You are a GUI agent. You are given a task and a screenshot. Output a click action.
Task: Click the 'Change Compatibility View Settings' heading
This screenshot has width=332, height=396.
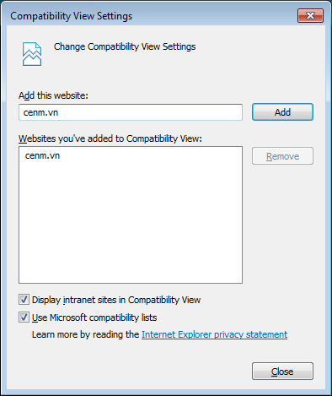pyautogui.click(x=125, y=46)
